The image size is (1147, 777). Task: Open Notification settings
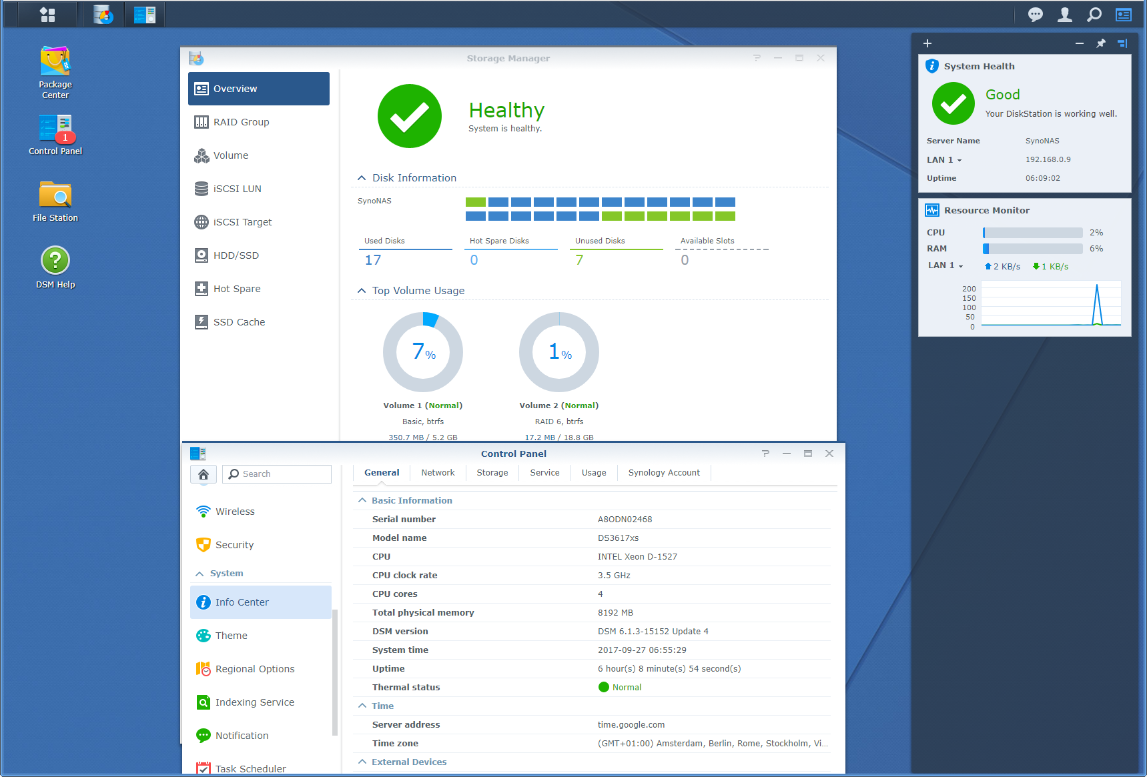point(261,736)
